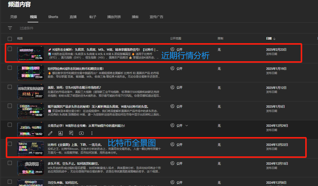318x186 pixels.
Task: Select checkbox for K线形态全解析 video
Action: point(10,49)
